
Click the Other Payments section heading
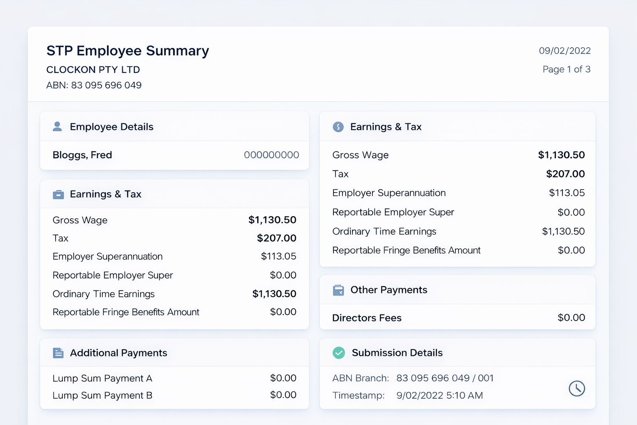tap(389, 290)
